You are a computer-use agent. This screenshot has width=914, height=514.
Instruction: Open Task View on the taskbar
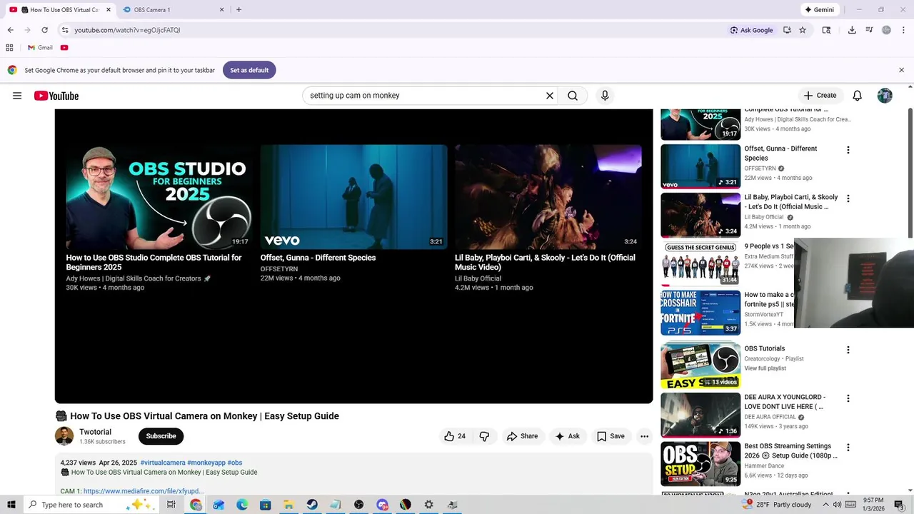tap(171, 505)
